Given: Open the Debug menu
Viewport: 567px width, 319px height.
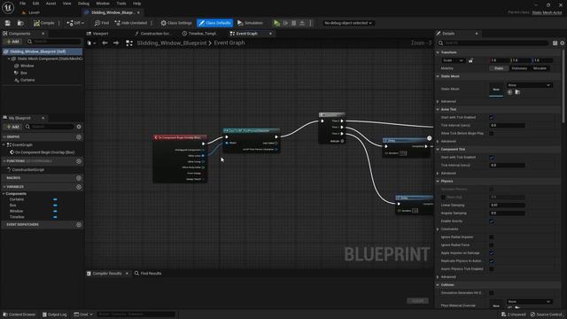Looking at the screenshot, I should pyautogui.click(x=83, y=4).
